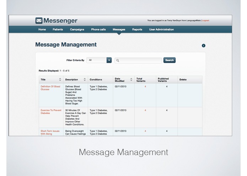Sort table by Date Modified arrows
The image size is (247, 176).
coord(131,79)
